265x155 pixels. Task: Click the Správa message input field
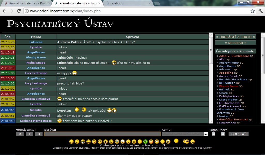(102, 134)
